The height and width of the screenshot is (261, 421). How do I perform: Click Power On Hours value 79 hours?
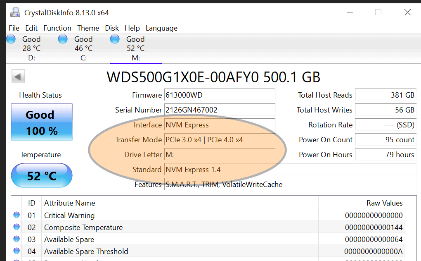point(386,155)
